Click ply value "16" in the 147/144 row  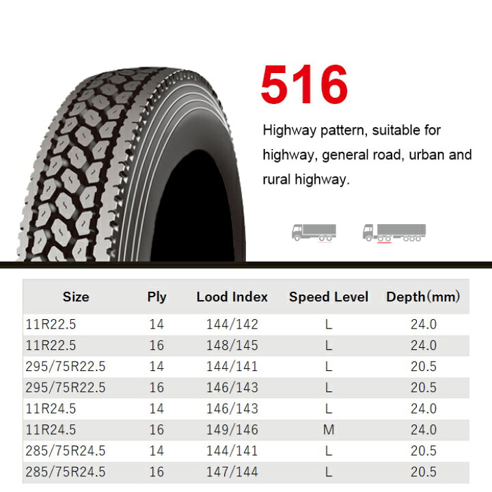point(156,471)
